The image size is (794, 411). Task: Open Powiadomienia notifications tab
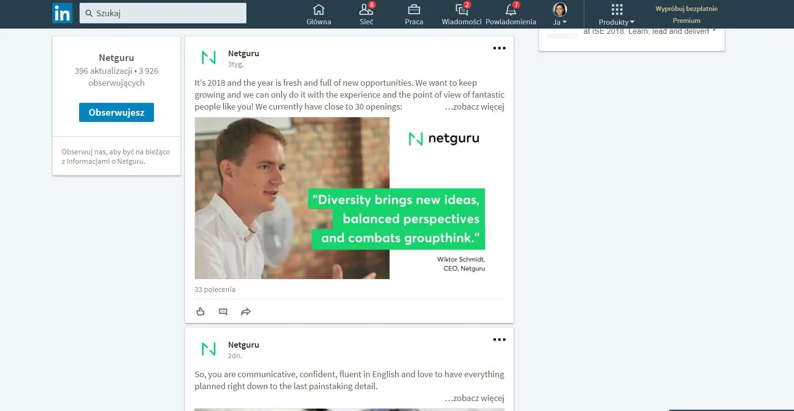point(511,14)
